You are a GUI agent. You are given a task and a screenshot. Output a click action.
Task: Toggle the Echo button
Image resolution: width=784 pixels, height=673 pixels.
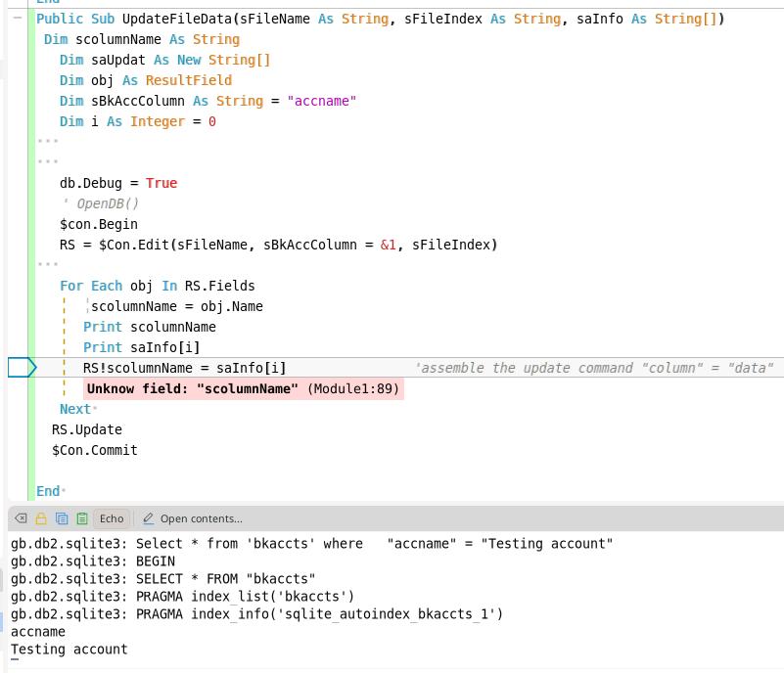click(112, 518)
